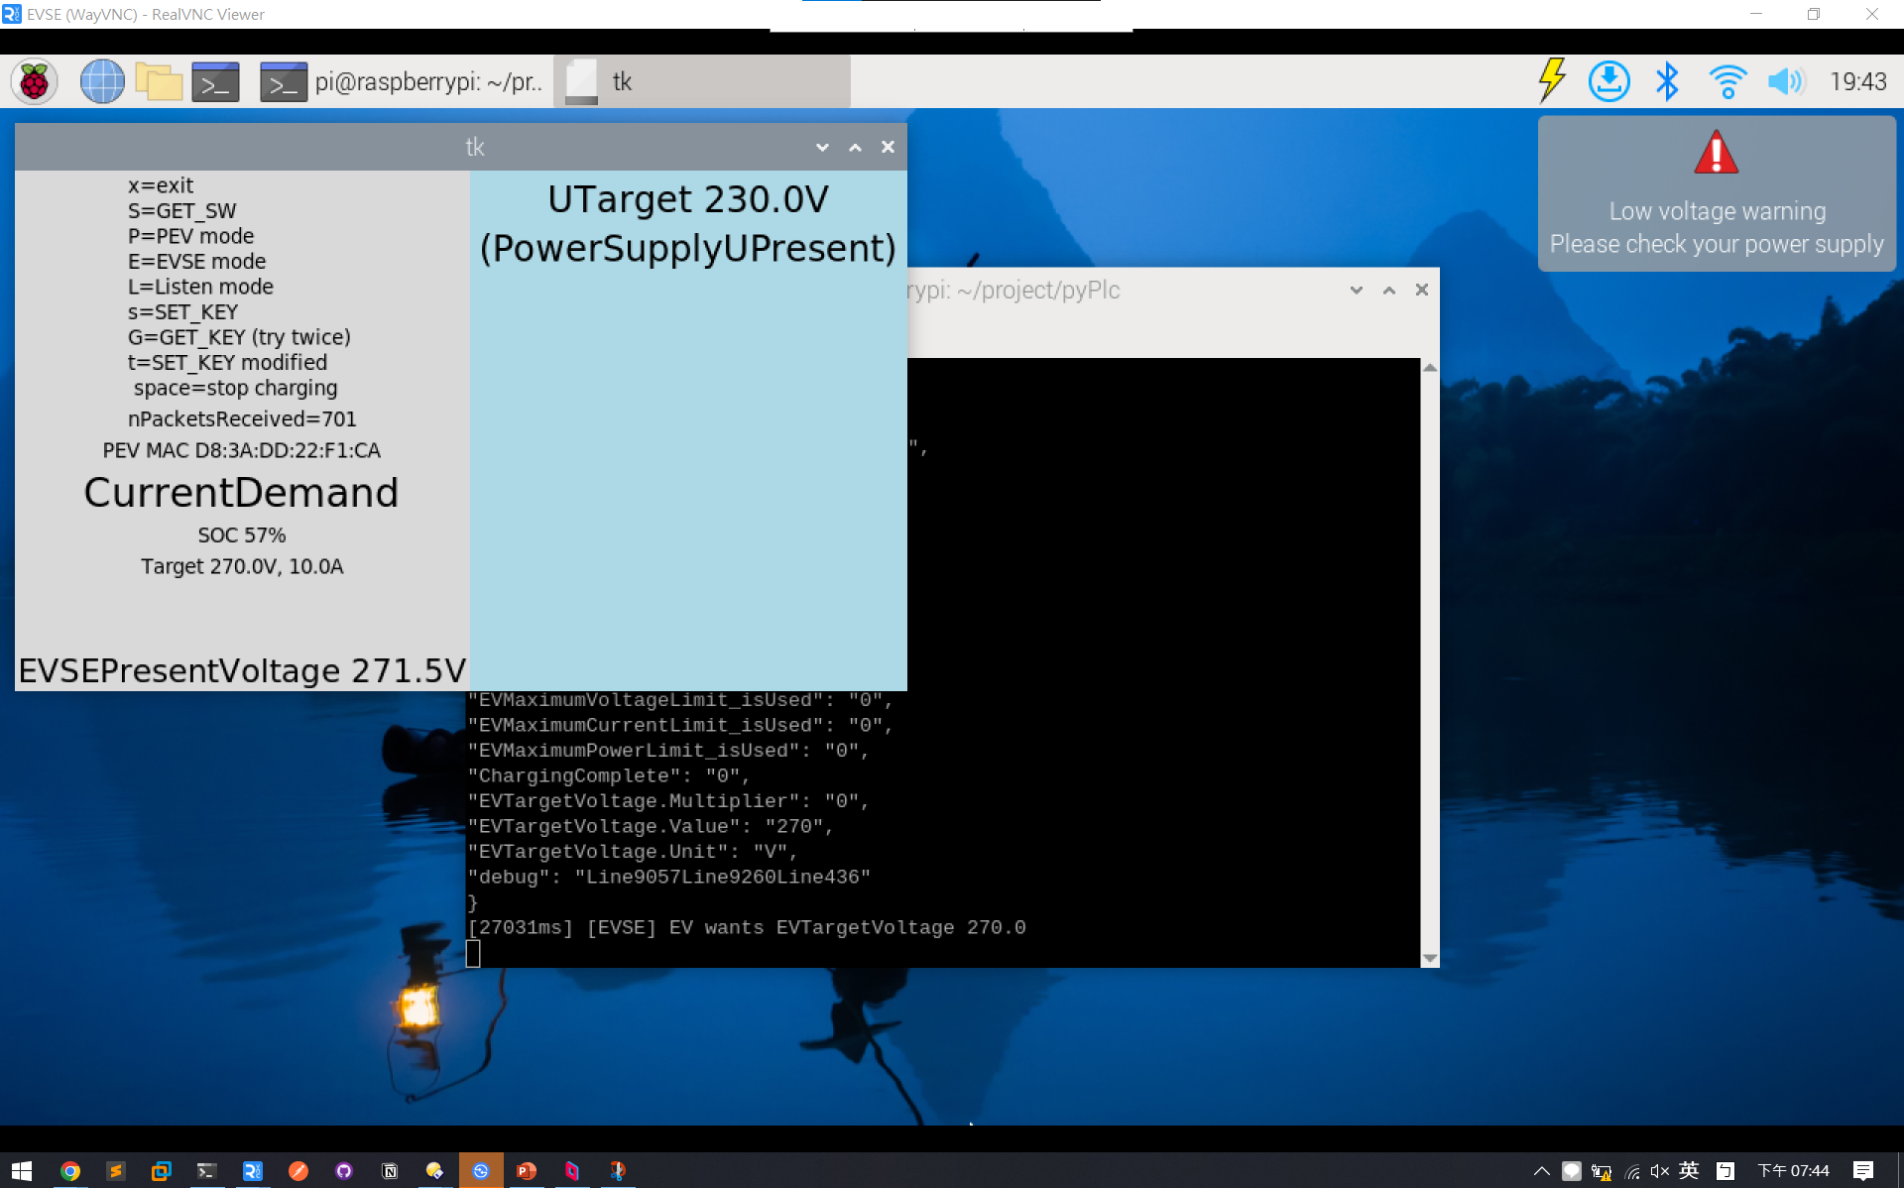Minimize the tk window using its chevron-down button
The width and height of the screenshot is (1904, 1188).
pyautogui.click(x=822, y=147)
